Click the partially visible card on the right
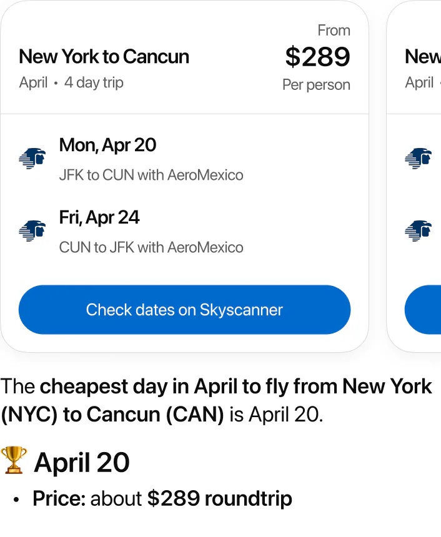Image resolution: width=441 pixels, height=537 pixels. point(425,175)
